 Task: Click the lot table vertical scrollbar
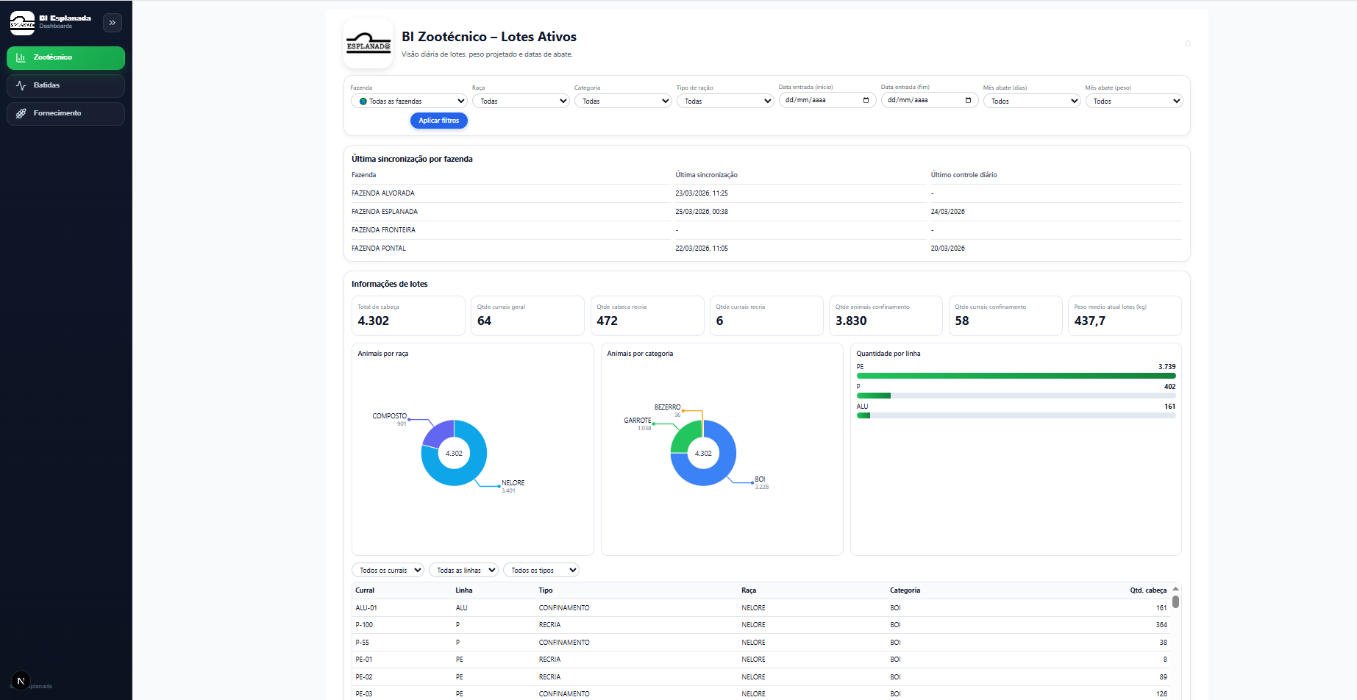click(x=1175, y=601)
